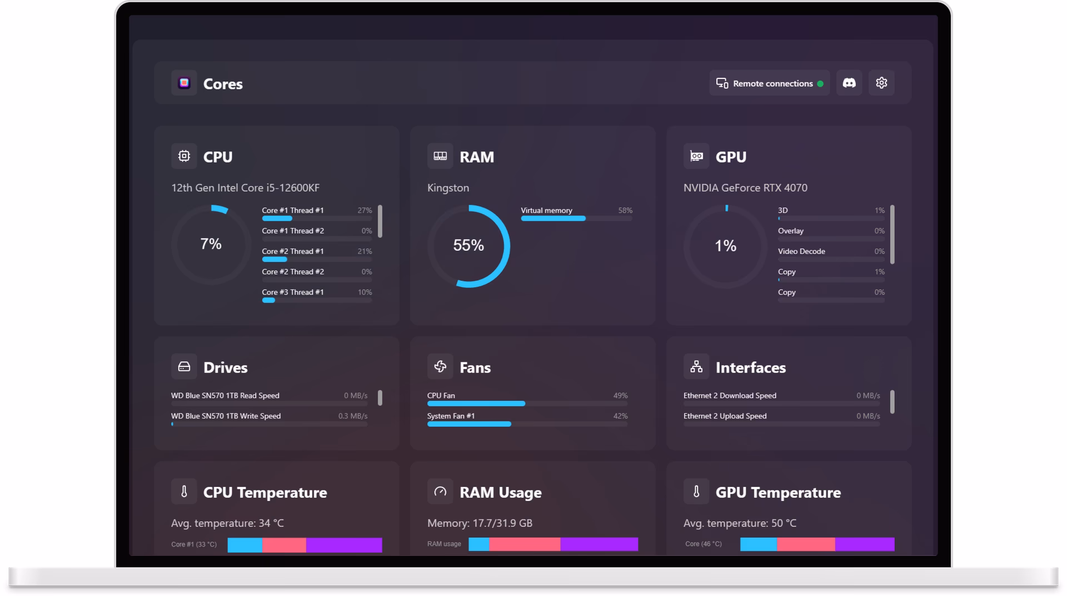Screen dimensions: 1067x596
Task: Click the GPU Temperature color bar chart
Action: point(817,544)
